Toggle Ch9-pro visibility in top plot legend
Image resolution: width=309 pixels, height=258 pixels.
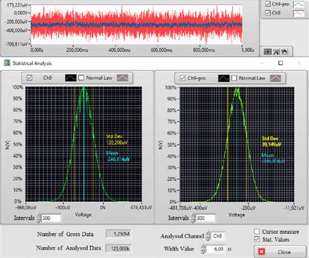(268, 4)
